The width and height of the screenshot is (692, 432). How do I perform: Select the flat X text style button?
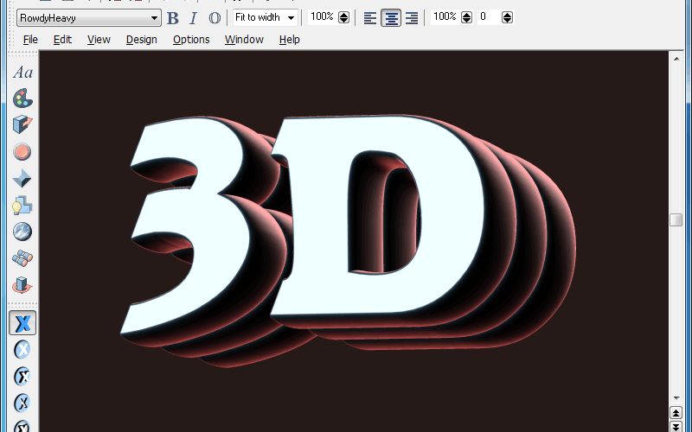(22, 323)
